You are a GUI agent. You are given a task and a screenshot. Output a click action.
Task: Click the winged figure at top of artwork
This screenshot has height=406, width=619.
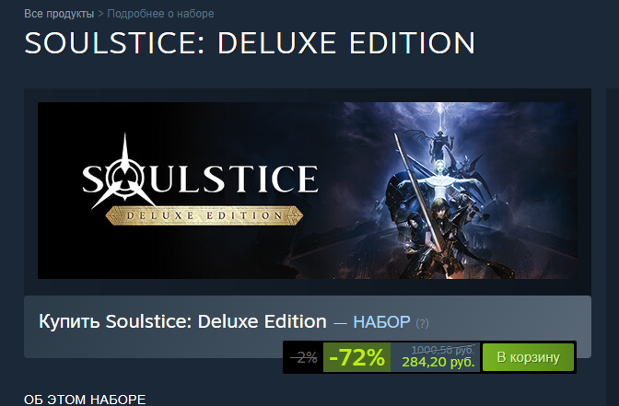tap(440, 143)
